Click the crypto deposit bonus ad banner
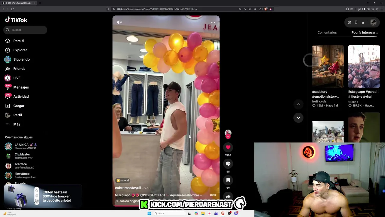Image resolution: width=385 pixels, height=217 pixels. (43, 196)
